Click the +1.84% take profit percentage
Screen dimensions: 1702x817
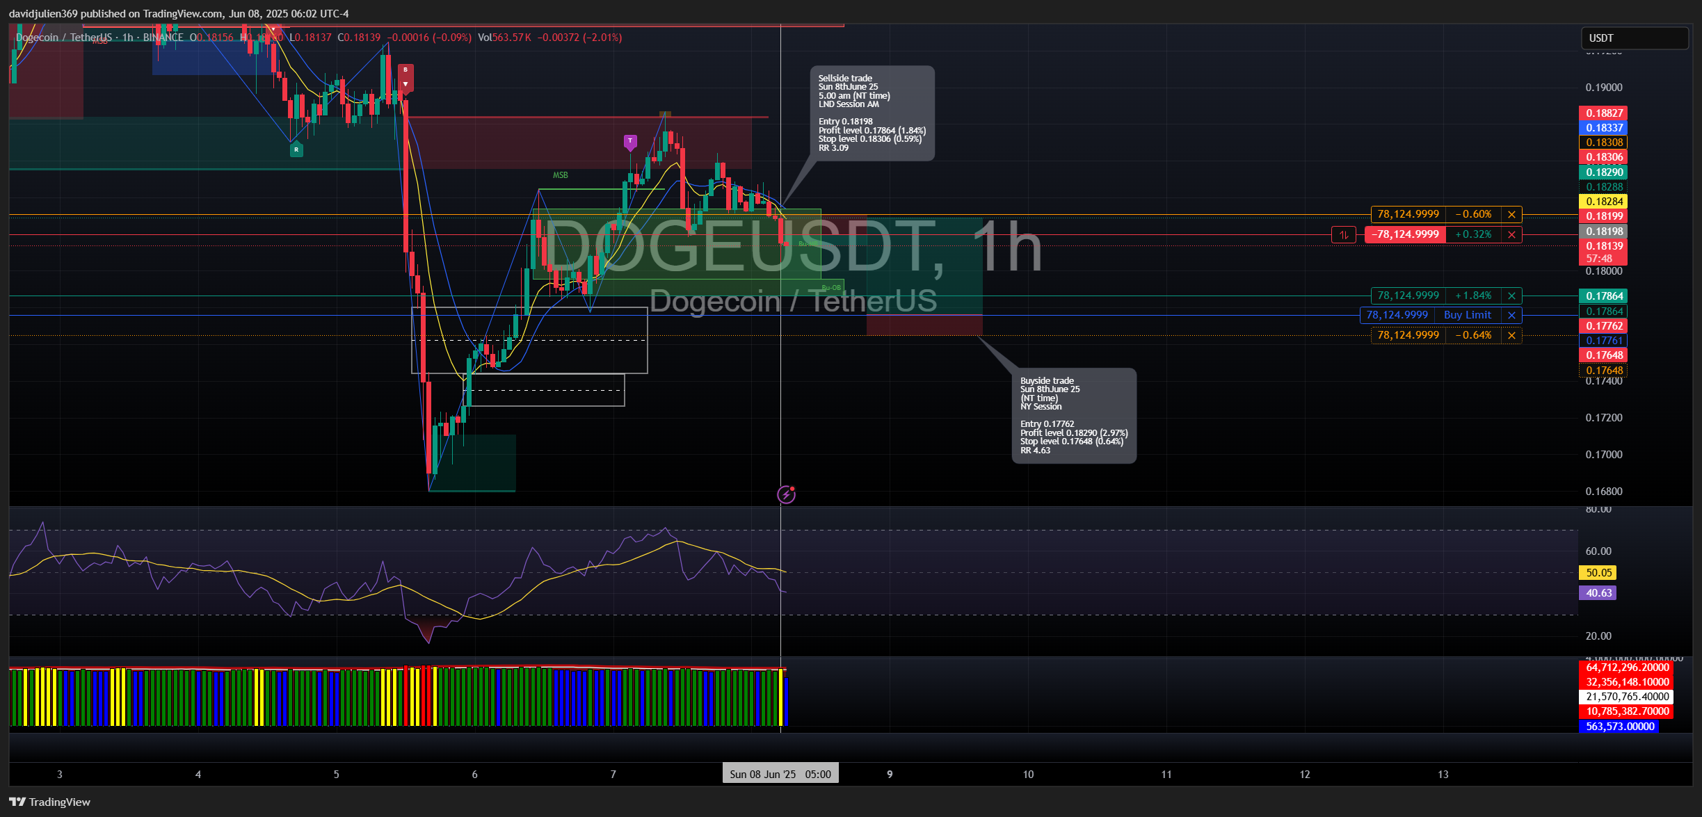click(1473, 296)
